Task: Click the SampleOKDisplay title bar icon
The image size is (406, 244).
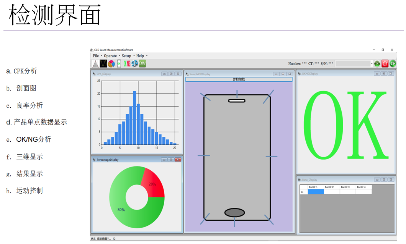Action: click(x=187, y=74)
